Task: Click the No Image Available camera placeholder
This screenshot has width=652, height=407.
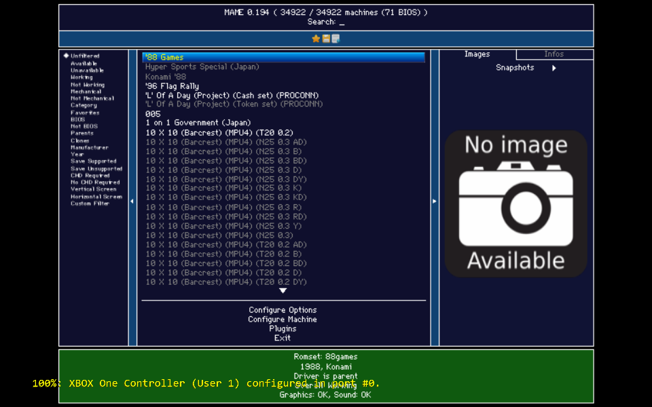Action: point(515,203)
